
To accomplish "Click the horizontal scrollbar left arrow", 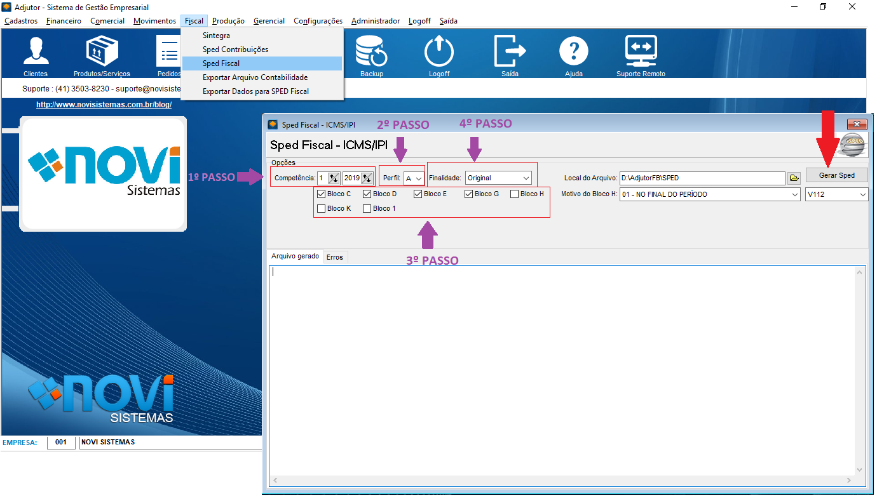I will click(x=275, y=481).
